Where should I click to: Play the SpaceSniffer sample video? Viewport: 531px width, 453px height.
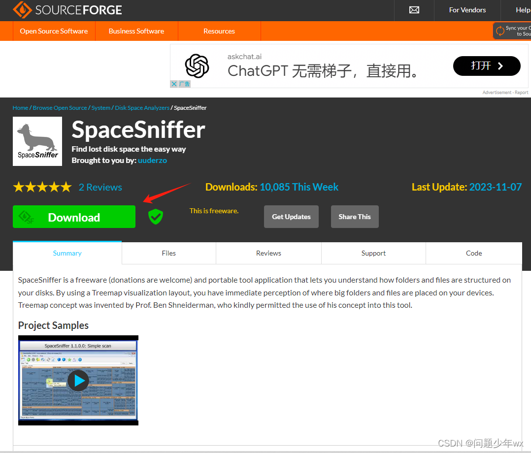78,381
